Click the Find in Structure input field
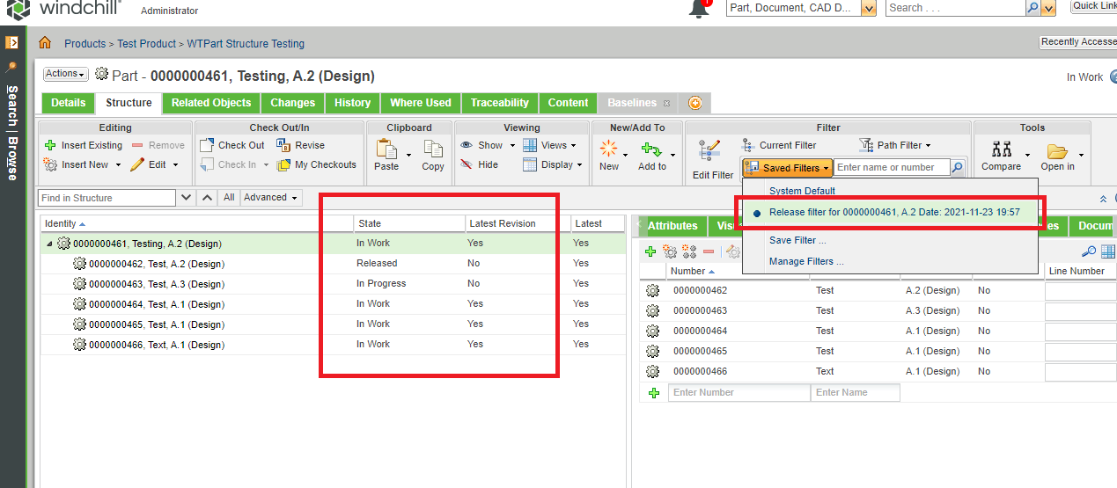Viewport: 1117px width, 488px height. click(x=107, y=198)
